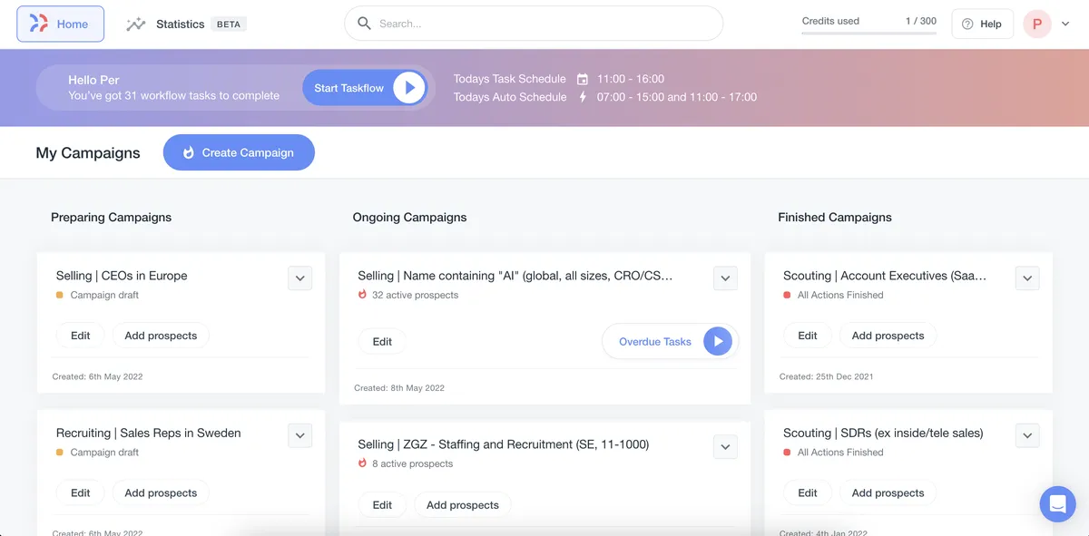This screenshot has width=1089, height=536.
Task: Click the magnifier icon in search bar
Action: [364, 24]
